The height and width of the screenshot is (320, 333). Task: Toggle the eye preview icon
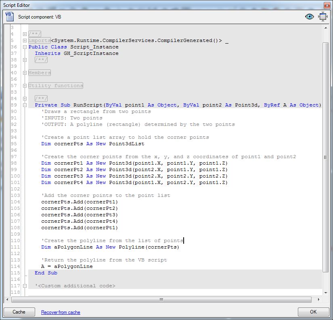pos(310,17)
